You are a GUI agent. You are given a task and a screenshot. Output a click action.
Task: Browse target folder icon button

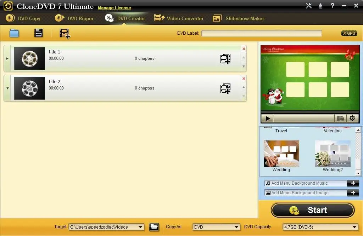(x=154, y=227)
